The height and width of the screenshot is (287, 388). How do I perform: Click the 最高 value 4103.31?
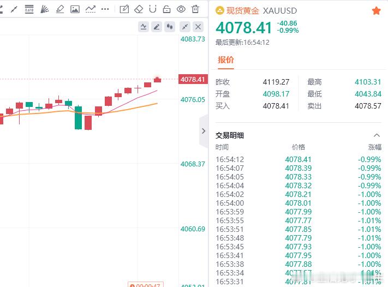tap(368, 82)
